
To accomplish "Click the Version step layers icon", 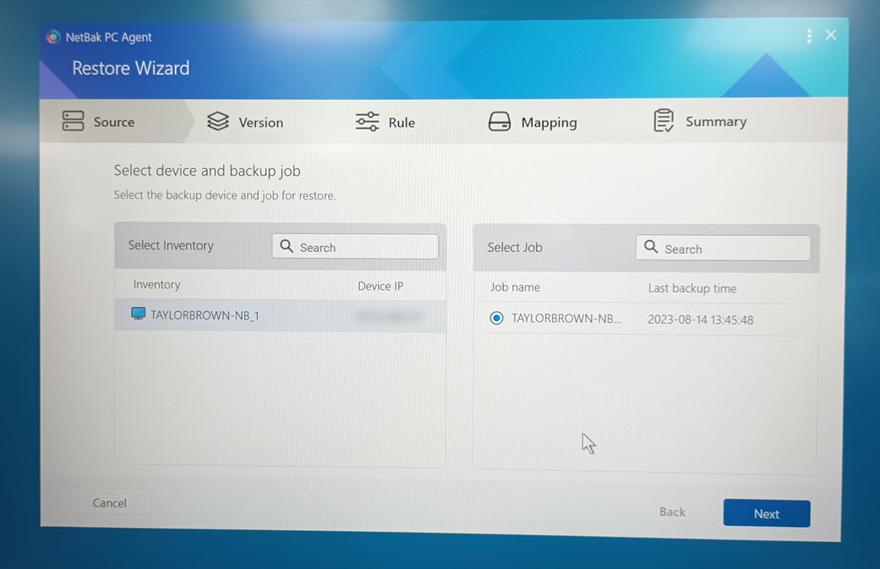I will point(218,122).
